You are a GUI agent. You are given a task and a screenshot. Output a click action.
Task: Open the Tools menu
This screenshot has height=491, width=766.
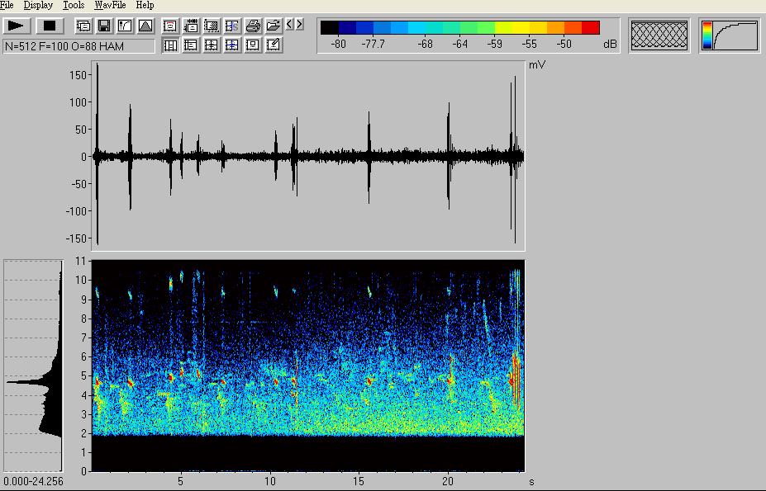(74, 5)
